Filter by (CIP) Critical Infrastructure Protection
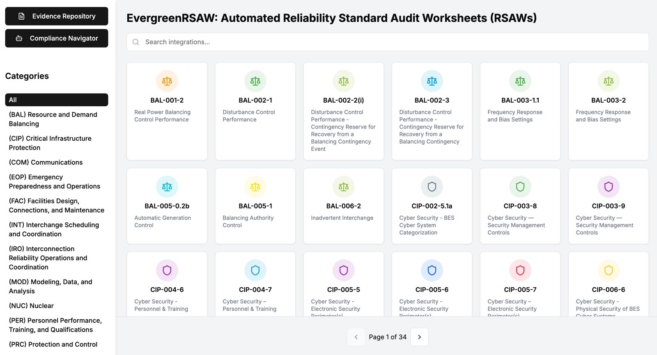The width and height of the screenshot is (657, 355). pyautogui.click(x=50, y=143)
